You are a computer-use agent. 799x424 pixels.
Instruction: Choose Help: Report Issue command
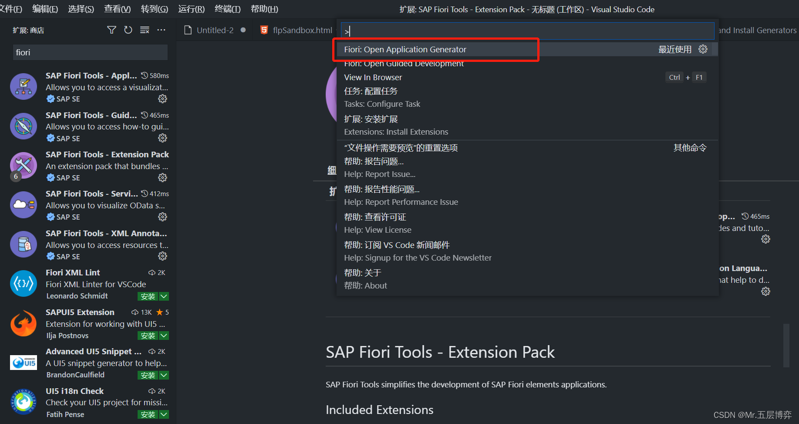pos(527,168)
